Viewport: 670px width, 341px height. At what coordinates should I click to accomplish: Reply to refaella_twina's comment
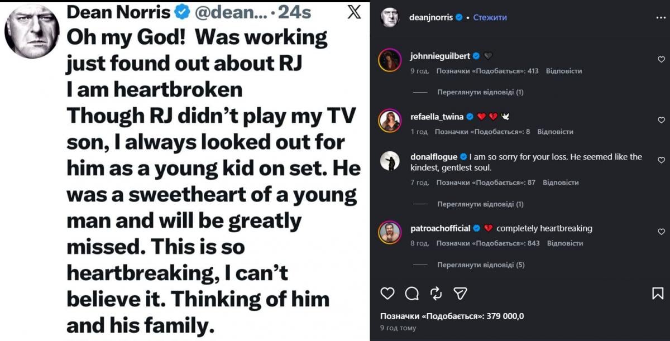(x=555, y=132)
